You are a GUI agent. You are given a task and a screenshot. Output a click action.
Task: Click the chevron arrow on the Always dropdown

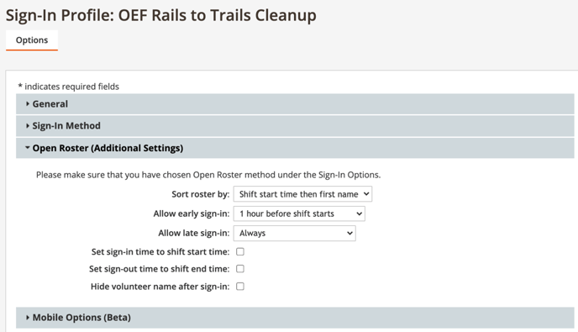[349, 233]
